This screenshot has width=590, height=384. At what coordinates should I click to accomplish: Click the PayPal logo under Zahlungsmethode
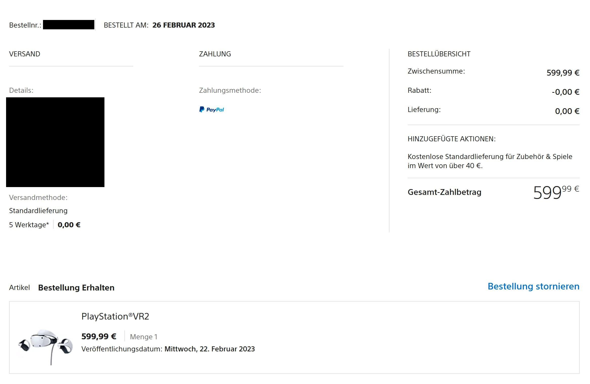click(x=211, y=109)
